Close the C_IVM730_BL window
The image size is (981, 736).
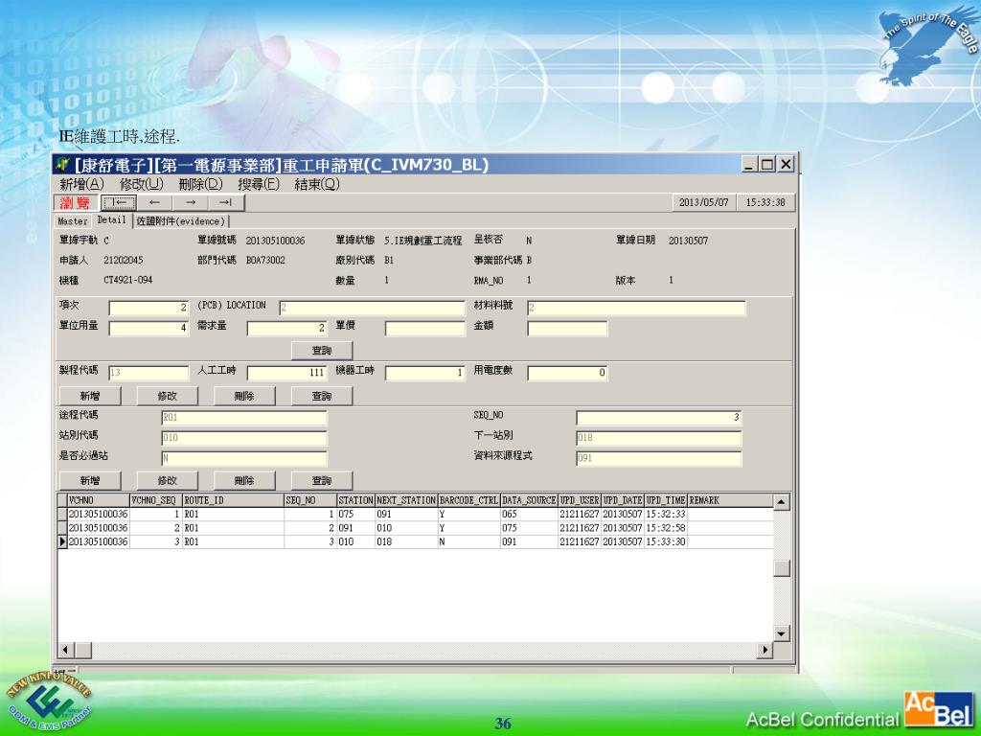click(x=786, y=165)
